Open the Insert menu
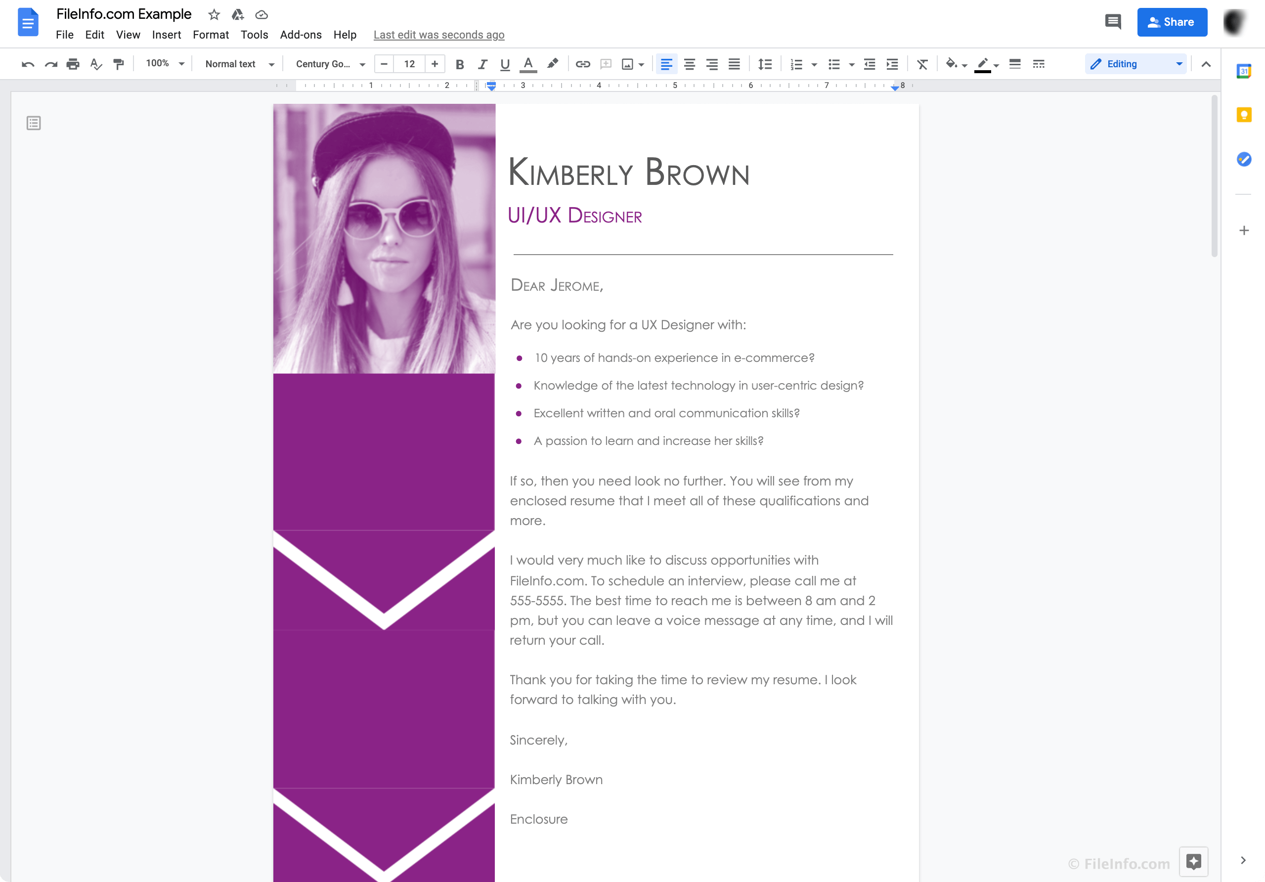Image resolution: width=1265 pixels, height=882 pixels. (x=166, y=35)
